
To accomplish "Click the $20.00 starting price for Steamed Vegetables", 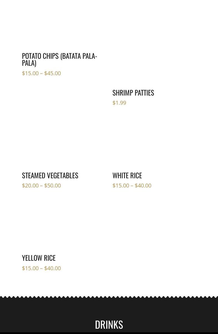I will 30,186.
